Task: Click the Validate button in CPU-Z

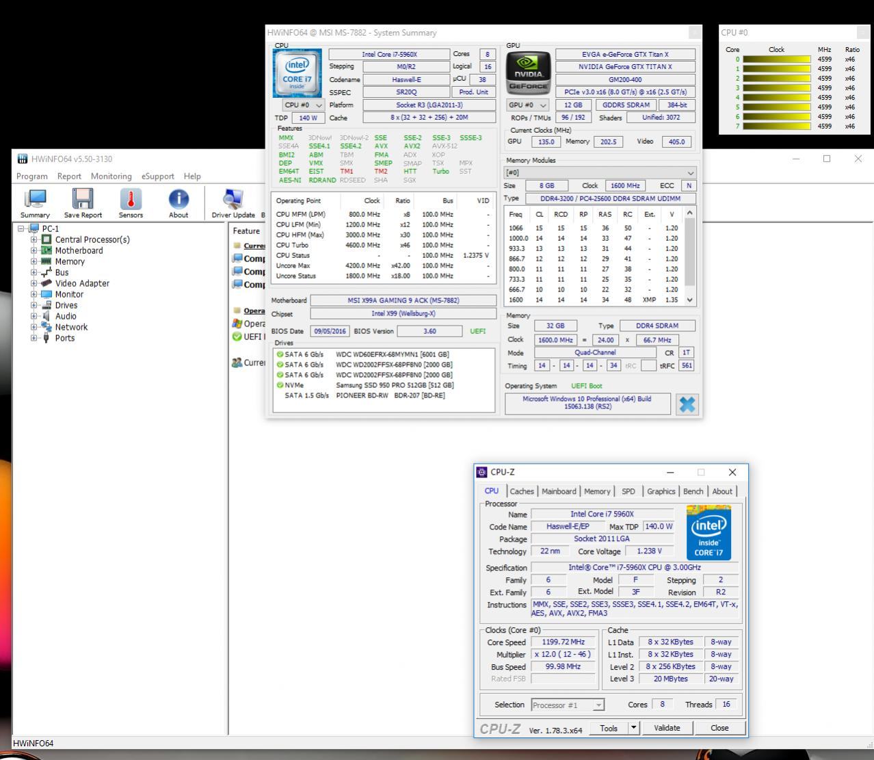Action: [x=667, y=728]
